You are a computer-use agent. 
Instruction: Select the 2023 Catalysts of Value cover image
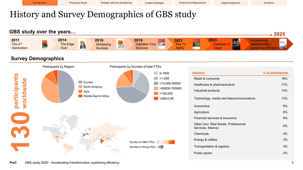tap(236, 44)
